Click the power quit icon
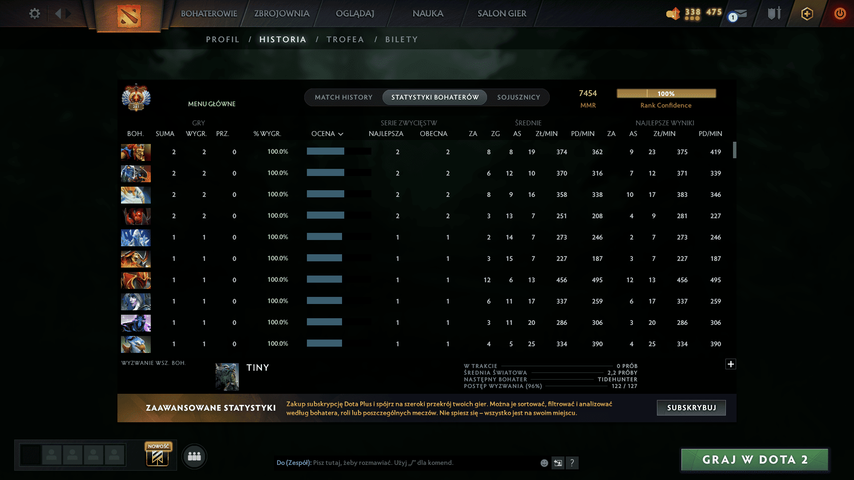Screen dimensions: 854x480 coord(840,13)
